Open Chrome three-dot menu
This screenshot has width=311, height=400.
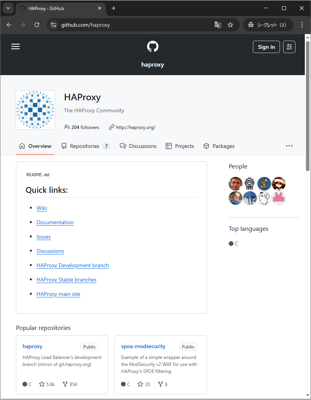pos(302,25)
